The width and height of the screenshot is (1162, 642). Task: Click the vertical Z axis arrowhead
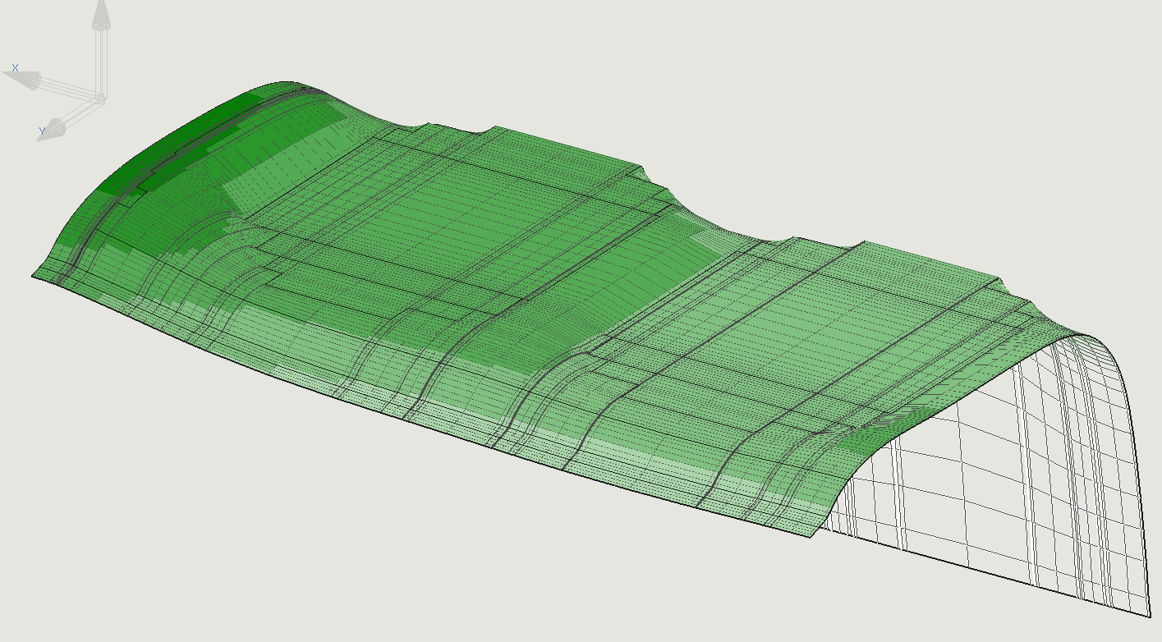coord(101,16)
